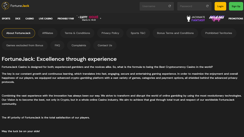Click the yellow Login button
Viewport: 244px width, 137px height.
click(x=220, y=6)
